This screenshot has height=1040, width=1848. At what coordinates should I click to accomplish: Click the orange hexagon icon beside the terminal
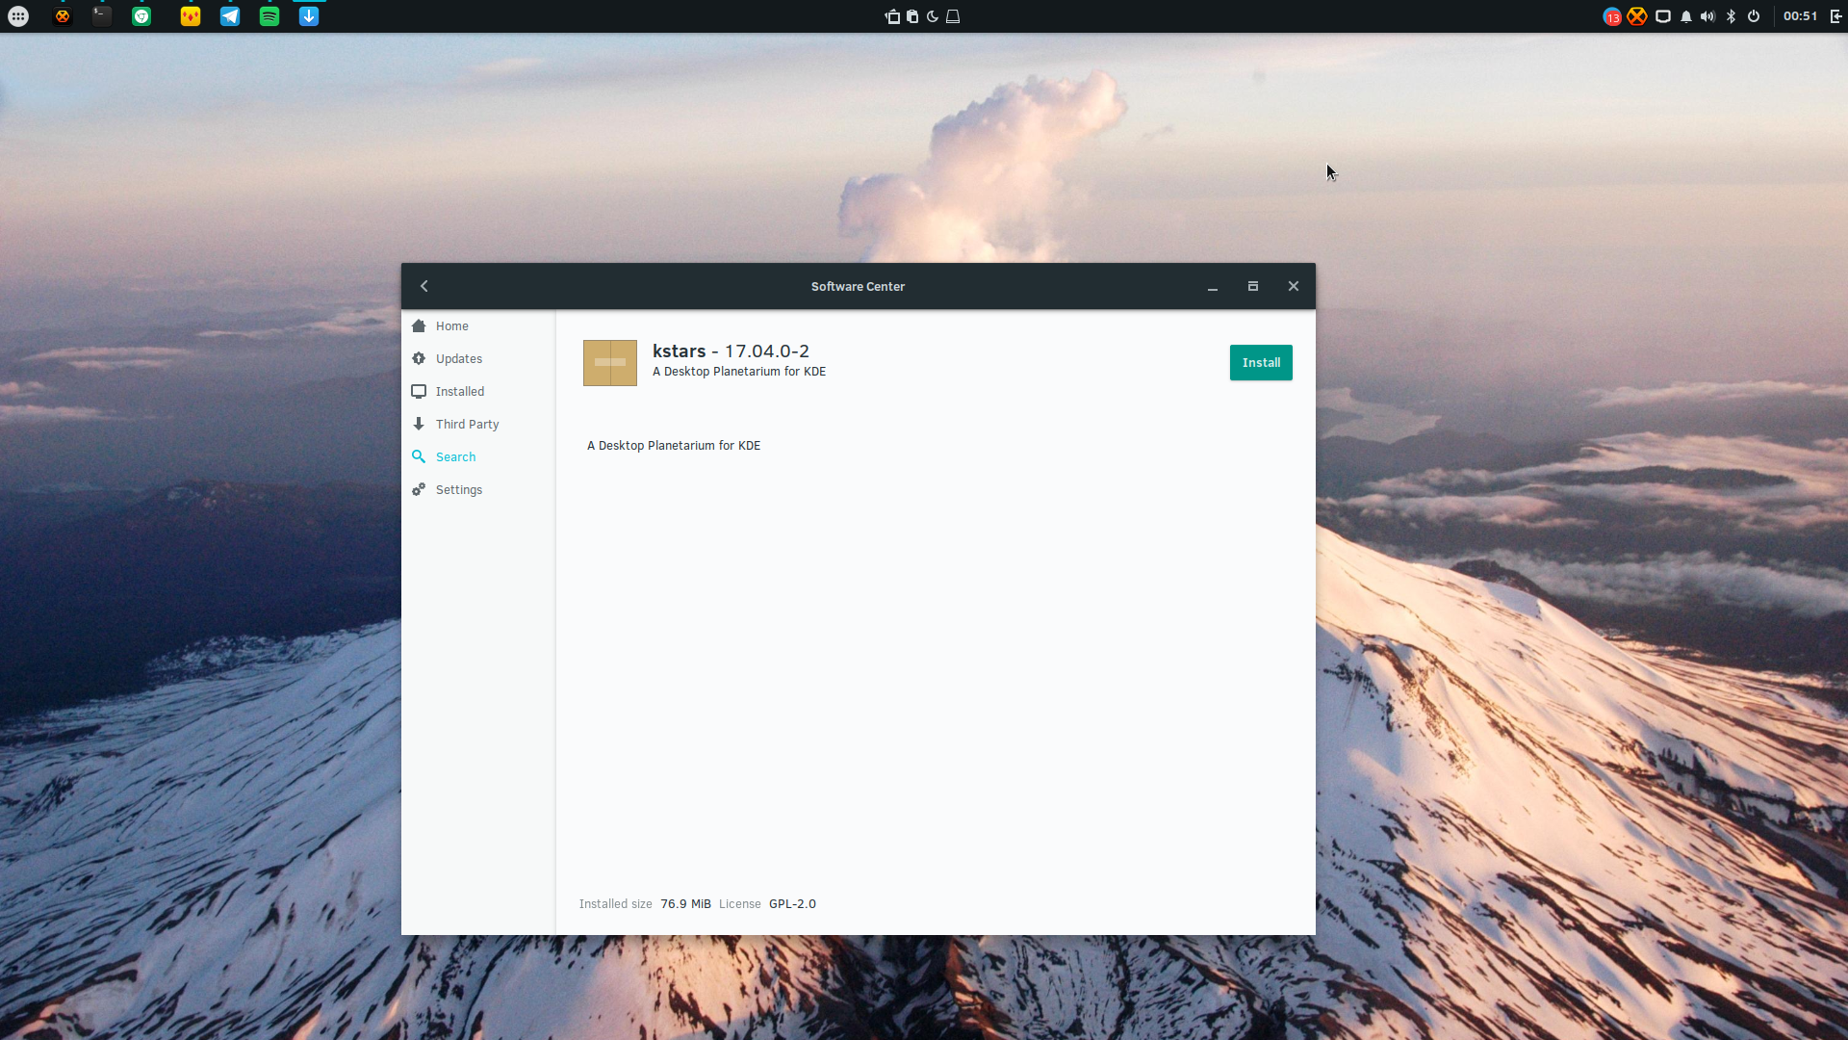(x=63, y=16)
